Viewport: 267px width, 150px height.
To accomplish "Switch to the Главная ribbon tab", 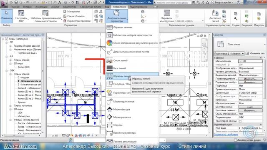I will coord(15,7).
